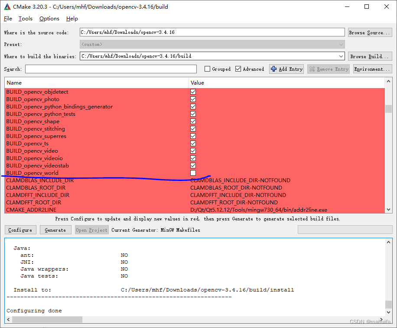Uncheck BUILD_opencv_videostab checkbox
The height and width of the screenshot is (328, 397).
pyautogui.click(x=193, y=165)
